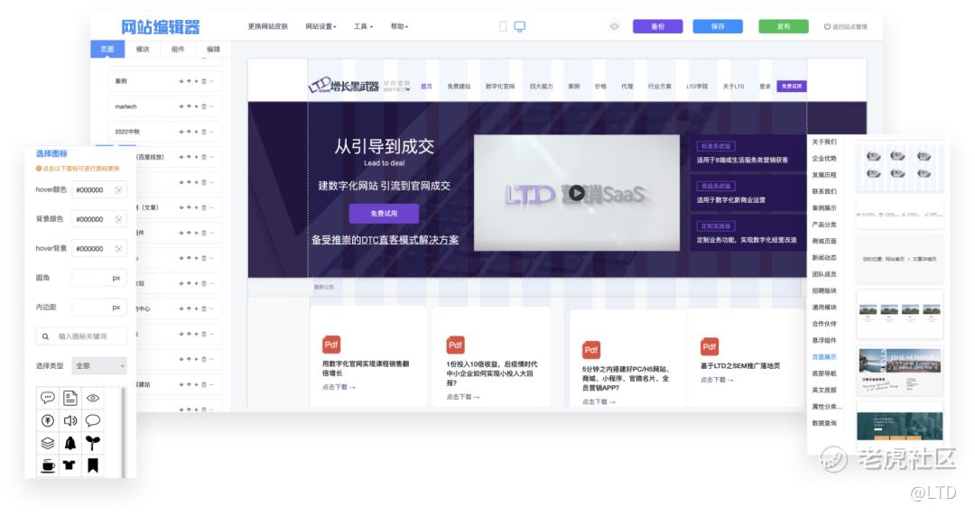Click the power icon beside 返回站点管理

click(827, 27)
